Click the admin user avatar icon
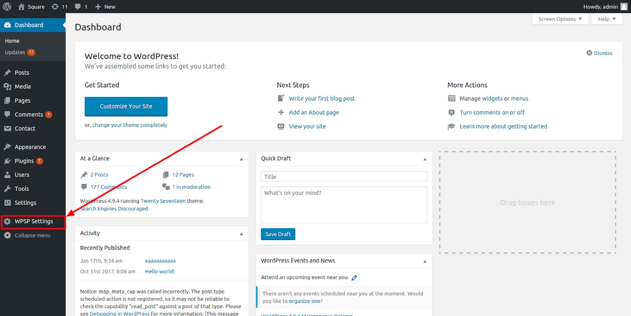The height and width of the screenshot is (316, 631). click(624, 7)
